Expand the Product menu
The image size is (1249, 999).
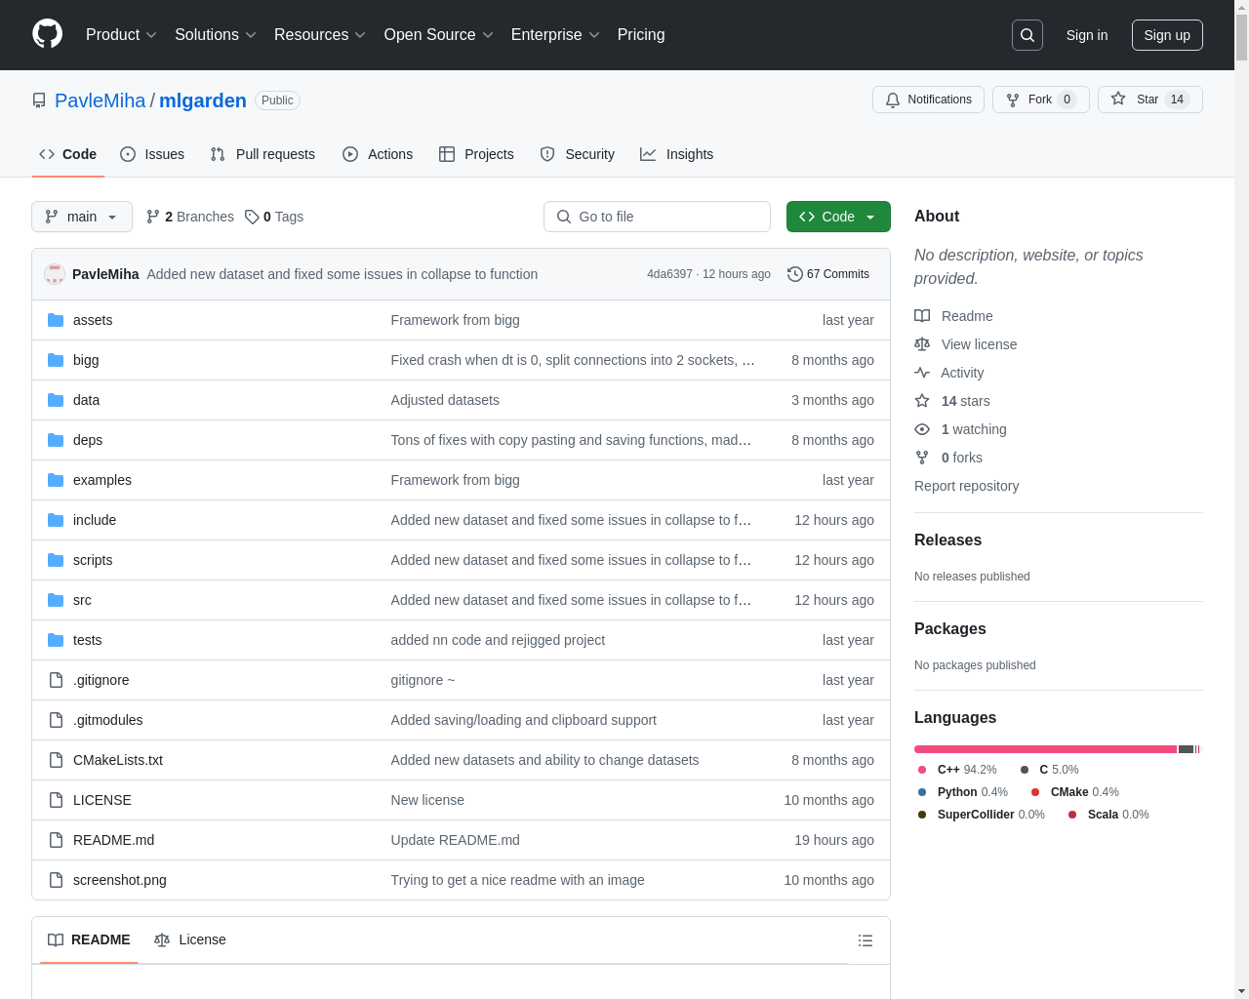point(121,35)
